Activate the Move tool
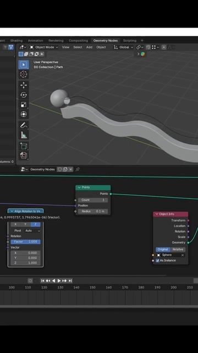The height and width of the screenshot is (353, 198). tap(24, 85)
